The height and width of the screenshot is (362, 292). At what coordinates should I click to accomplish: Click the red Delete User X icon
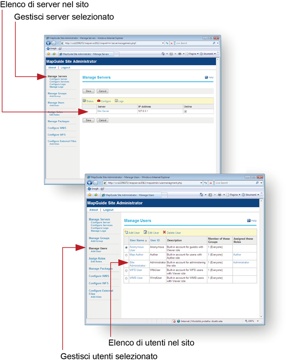click(164, 232)
